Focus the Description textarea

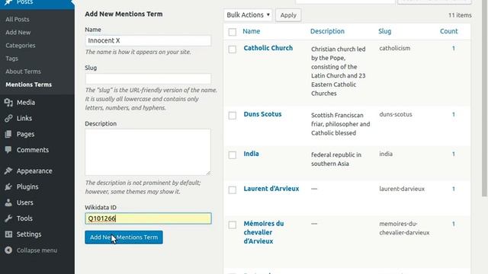(x=148, y=152)
